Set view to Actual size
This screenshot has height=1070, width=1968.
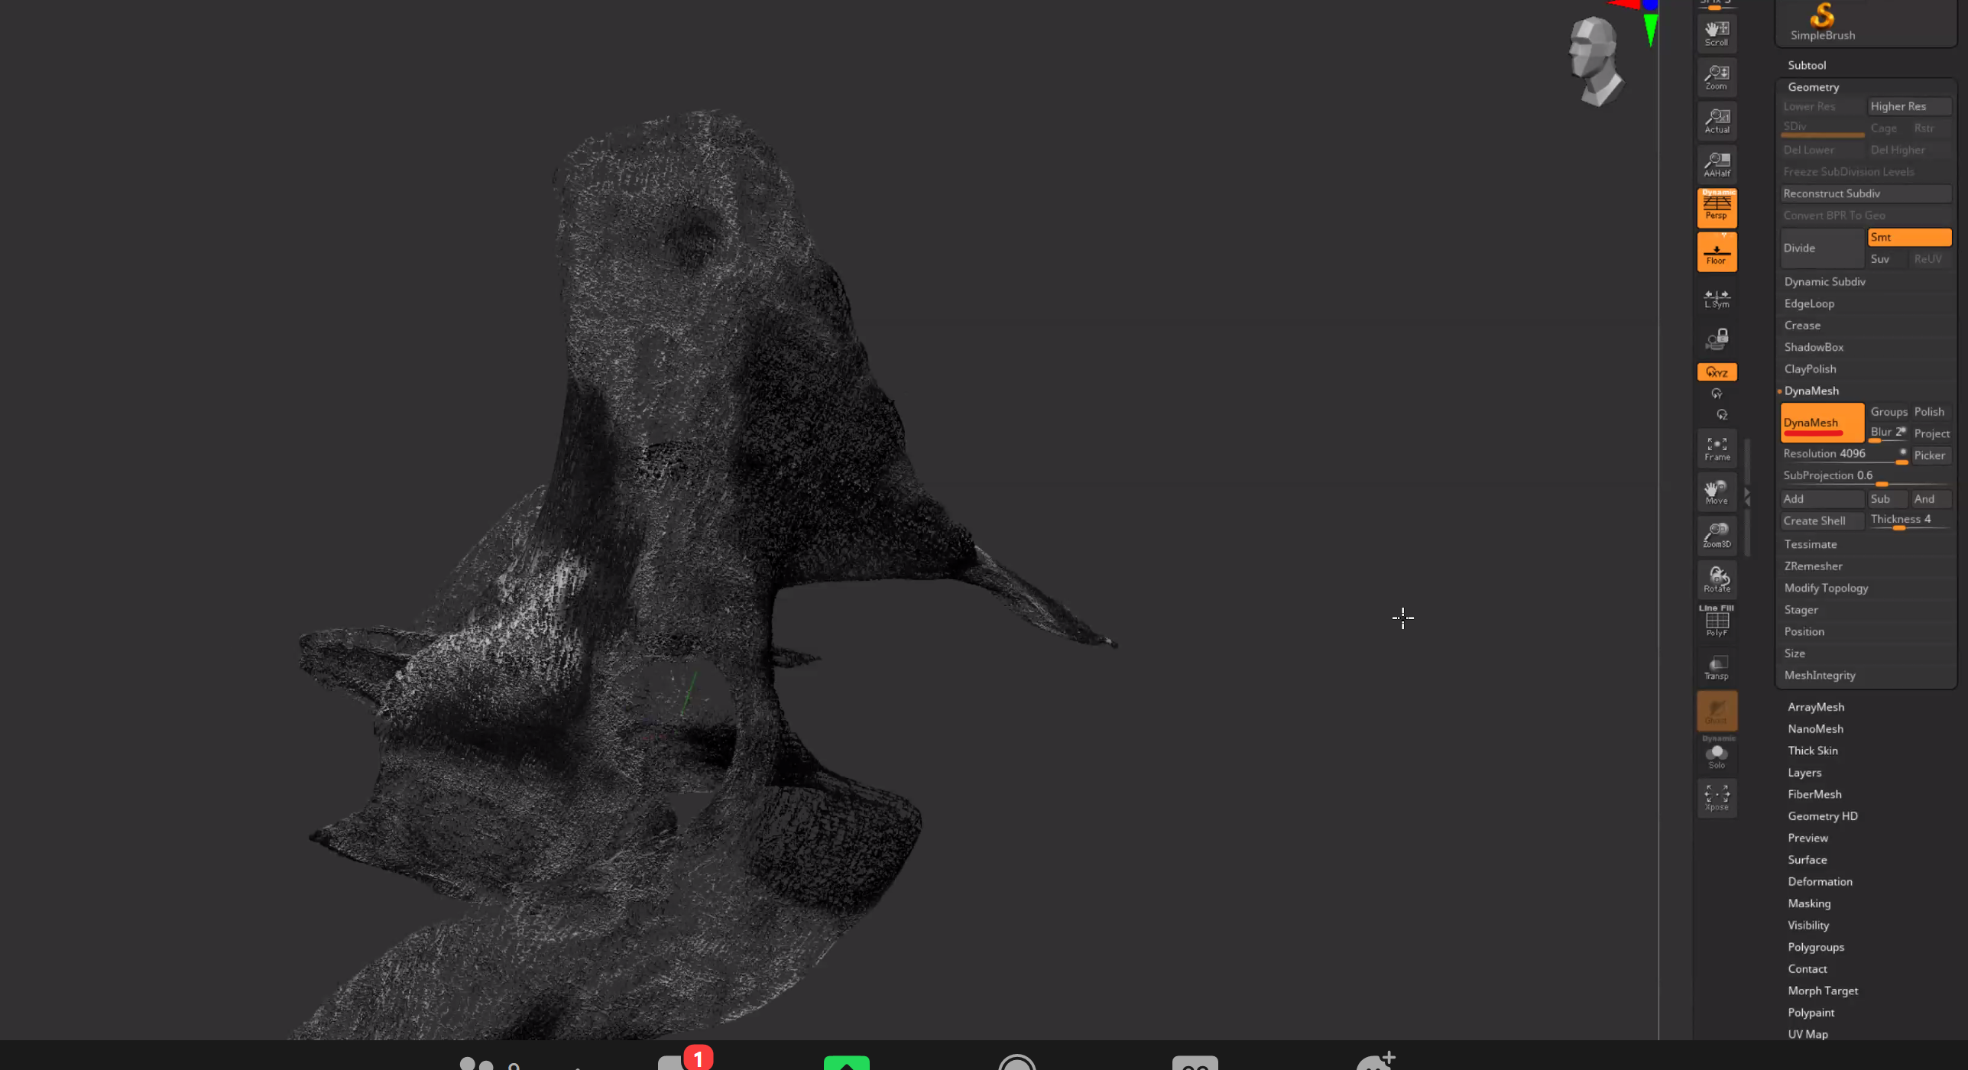(1717, 120)
